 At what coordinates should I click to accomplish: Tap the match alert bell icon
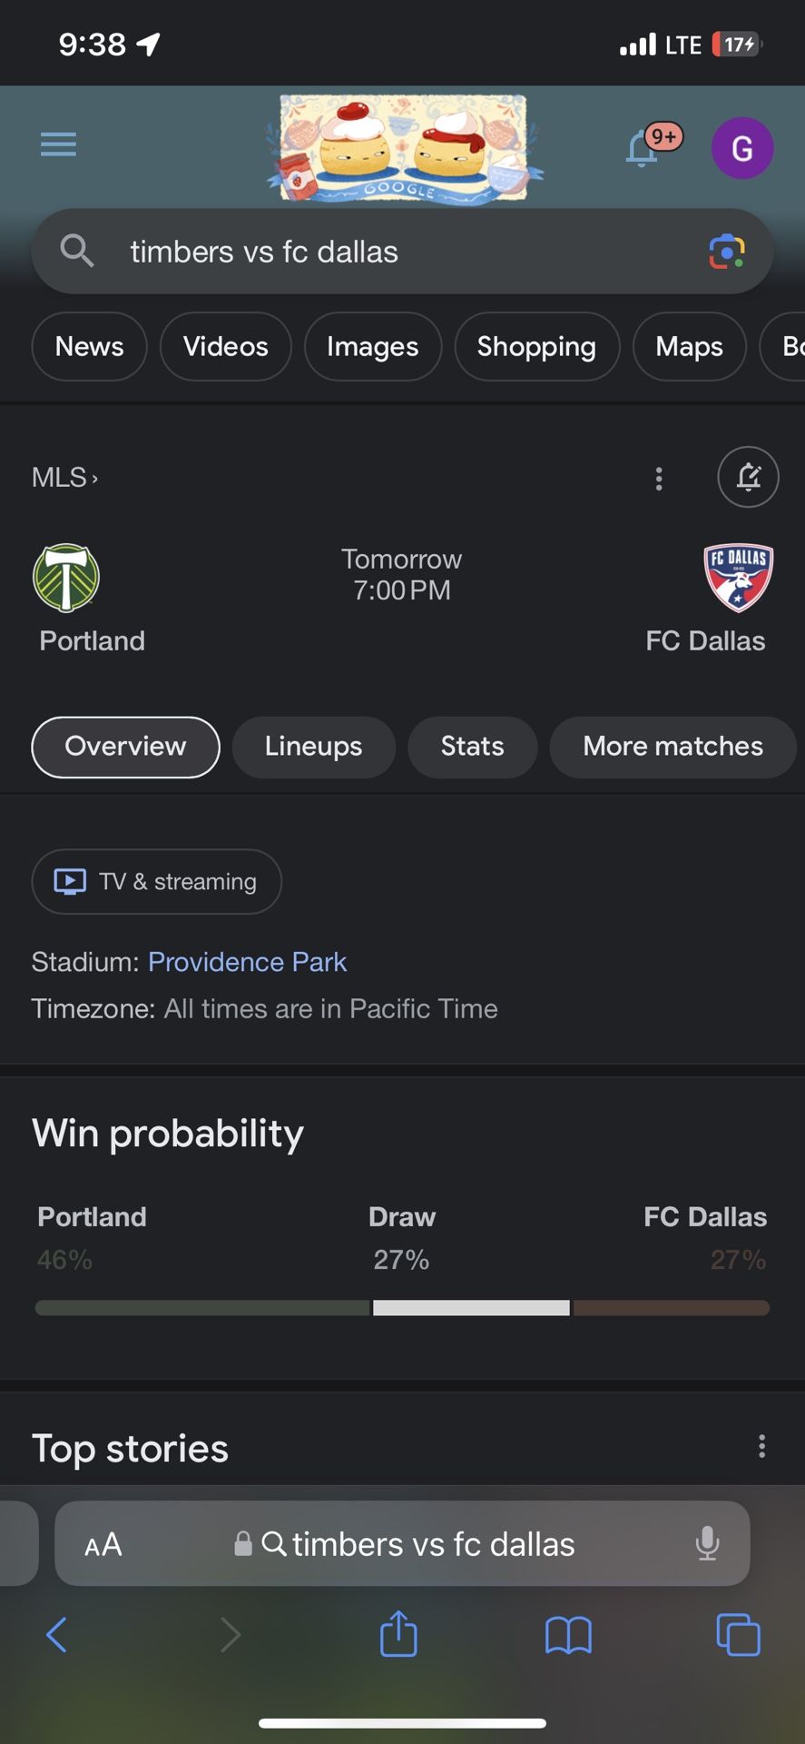pos(748,477)
